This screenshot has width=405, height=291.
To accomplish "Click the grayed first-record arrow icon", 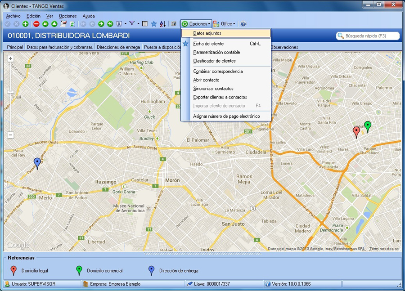I will (83, 24).
